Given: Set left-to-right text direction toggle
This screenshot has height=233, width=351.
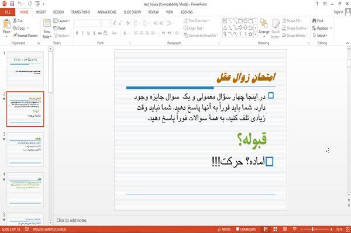Looking at the screenshot, I should [x=163, y=33].
